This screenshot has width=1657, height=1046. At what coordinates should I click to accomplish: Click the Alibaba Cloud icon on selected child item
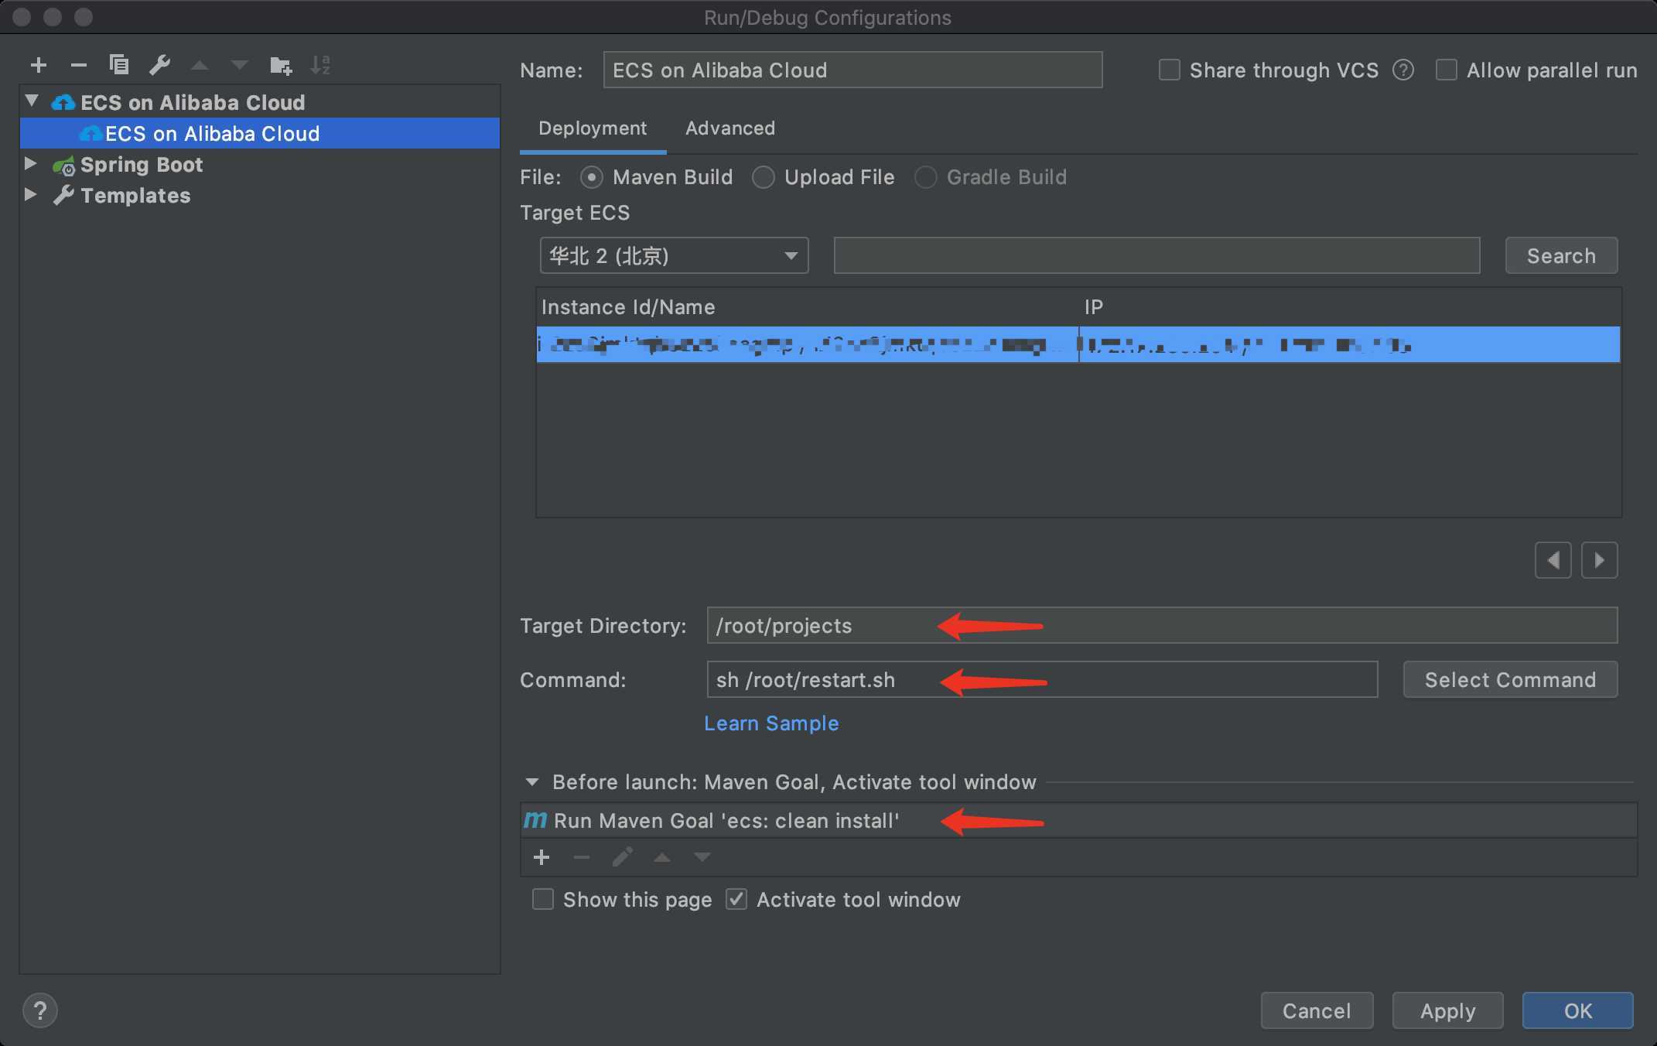(x=91, y=134)
